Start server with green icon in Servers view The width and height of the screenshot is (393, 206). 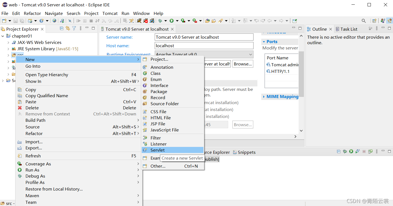click(x=351, y=151)
